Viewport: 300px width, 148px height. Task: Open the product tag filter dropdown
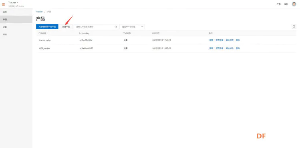coord(132,26)
